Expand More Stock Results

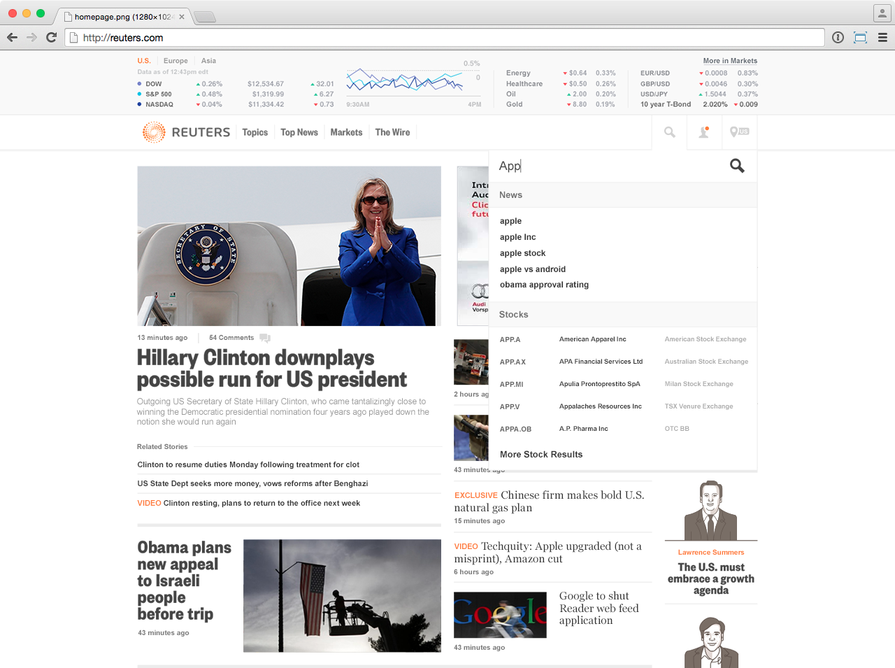pos(540,454)
